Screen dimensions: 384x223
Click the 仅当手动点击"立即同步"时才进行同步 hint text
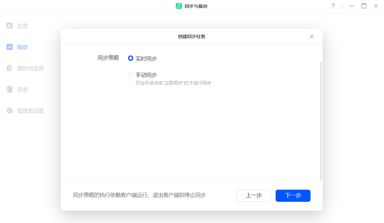[x=173, y=83]
